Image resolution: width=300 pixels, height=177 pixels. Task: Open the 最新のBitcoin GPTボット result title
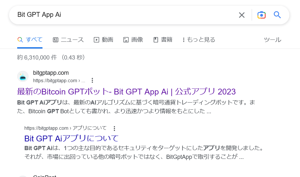coord(126,92)
